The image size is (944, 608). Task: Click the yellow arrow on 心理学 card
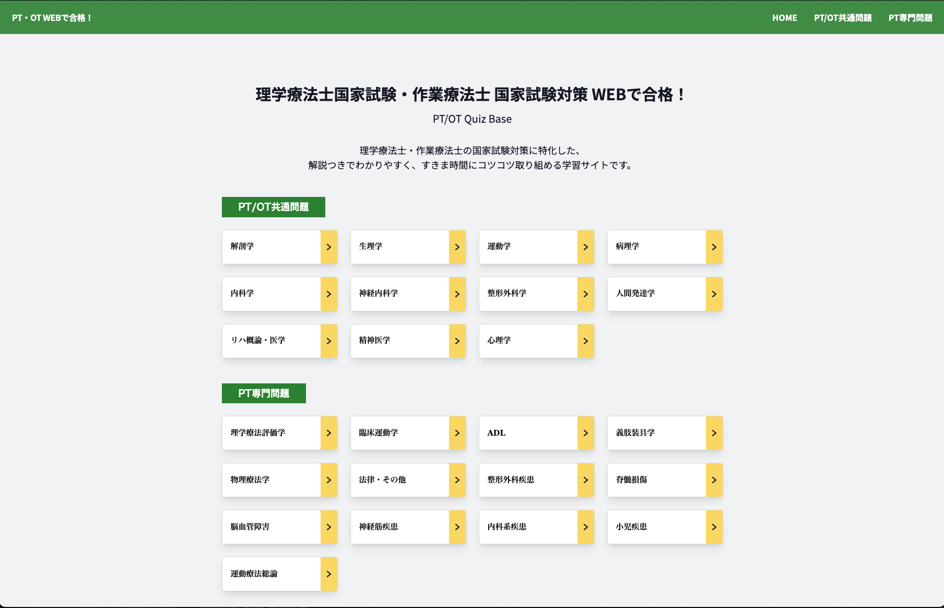pyautogui.click(x=586, y=341)
